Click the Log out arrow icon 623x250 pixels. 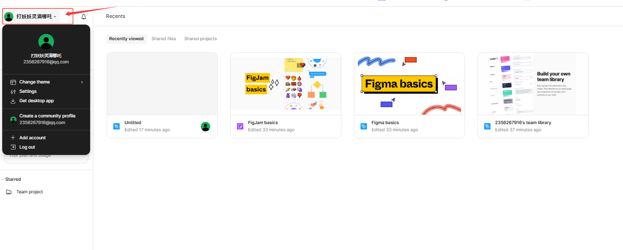(13, 147)
